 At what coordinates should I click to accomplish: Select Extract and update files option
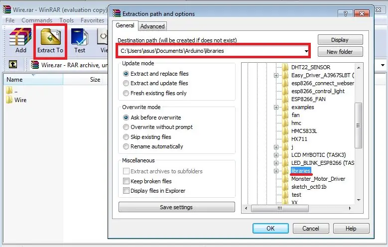pyautogui.click(x=155, y=83)
